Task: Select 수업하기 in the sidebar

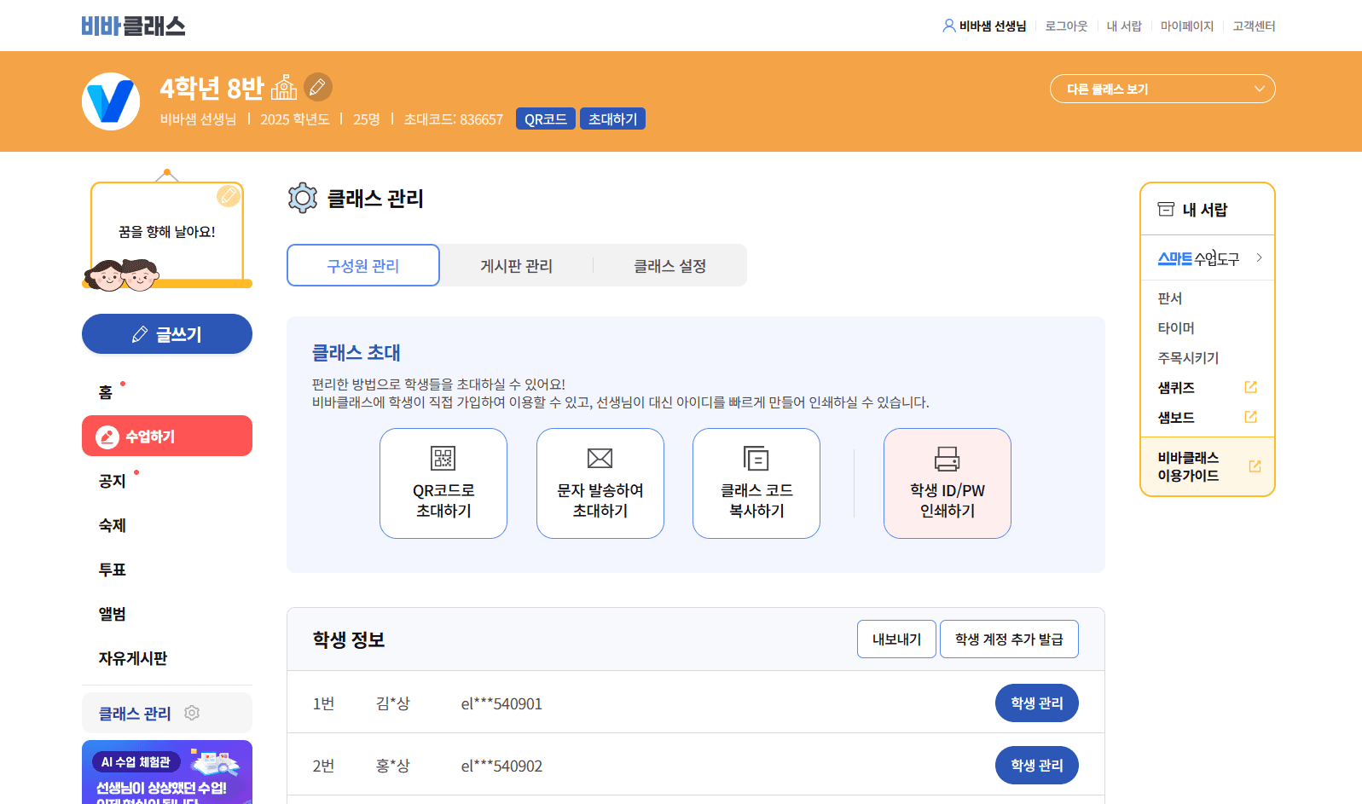Action: [167, 436]
